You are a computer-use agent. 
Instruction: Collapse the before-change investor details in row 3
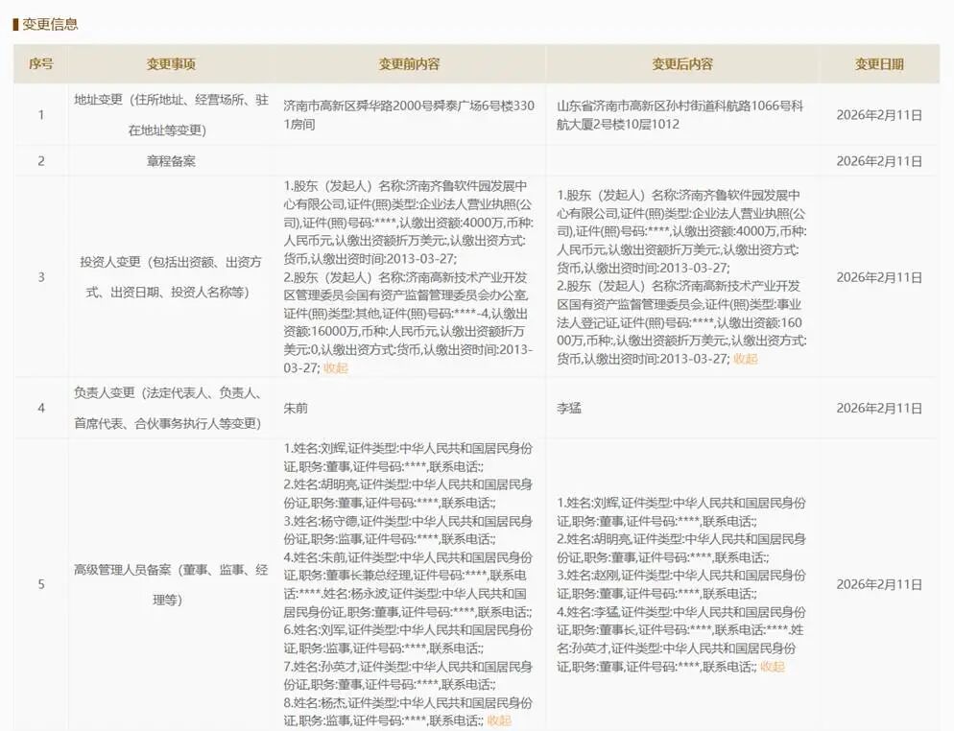335,367
